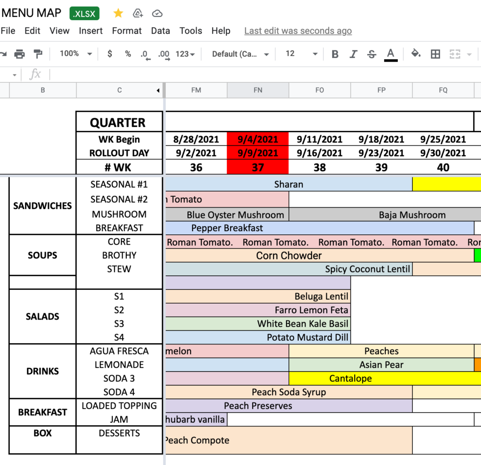Select the red 9/4/2021 cell
The image size is (481, 465).
[258, 139]
